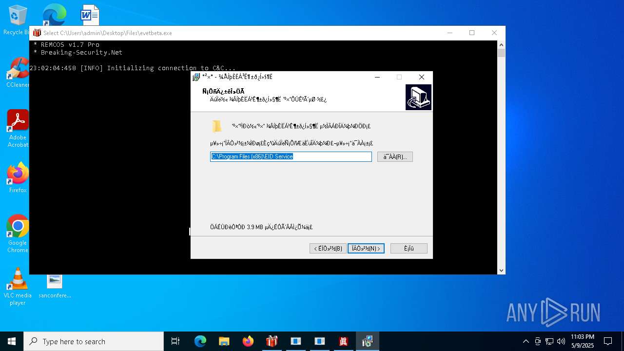Open Edge from the taskbar

pos(200,341)
